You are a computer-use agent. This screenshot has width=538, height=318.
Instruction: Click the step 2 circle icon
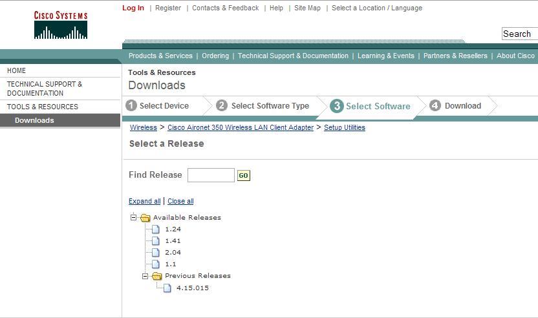tap(222, 105)
